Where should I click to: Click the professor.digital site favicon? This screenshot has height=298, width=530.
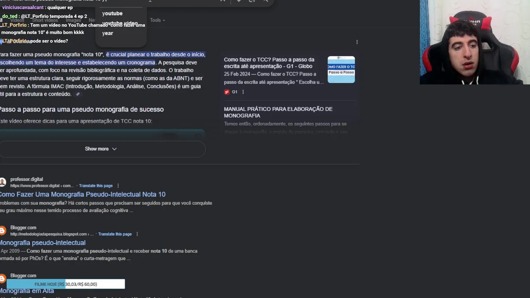pyautogui.click(x=2, y=182)
